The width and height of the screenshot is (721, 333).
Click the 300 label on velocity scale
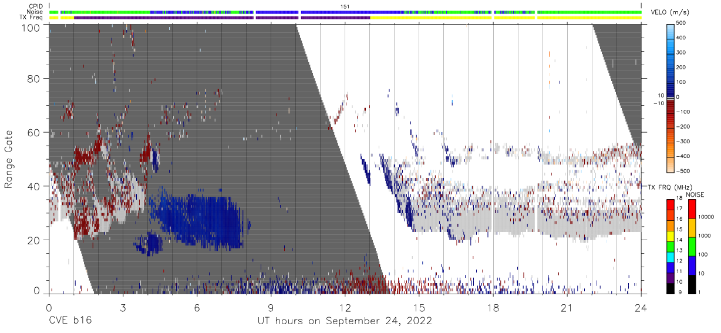681,52
